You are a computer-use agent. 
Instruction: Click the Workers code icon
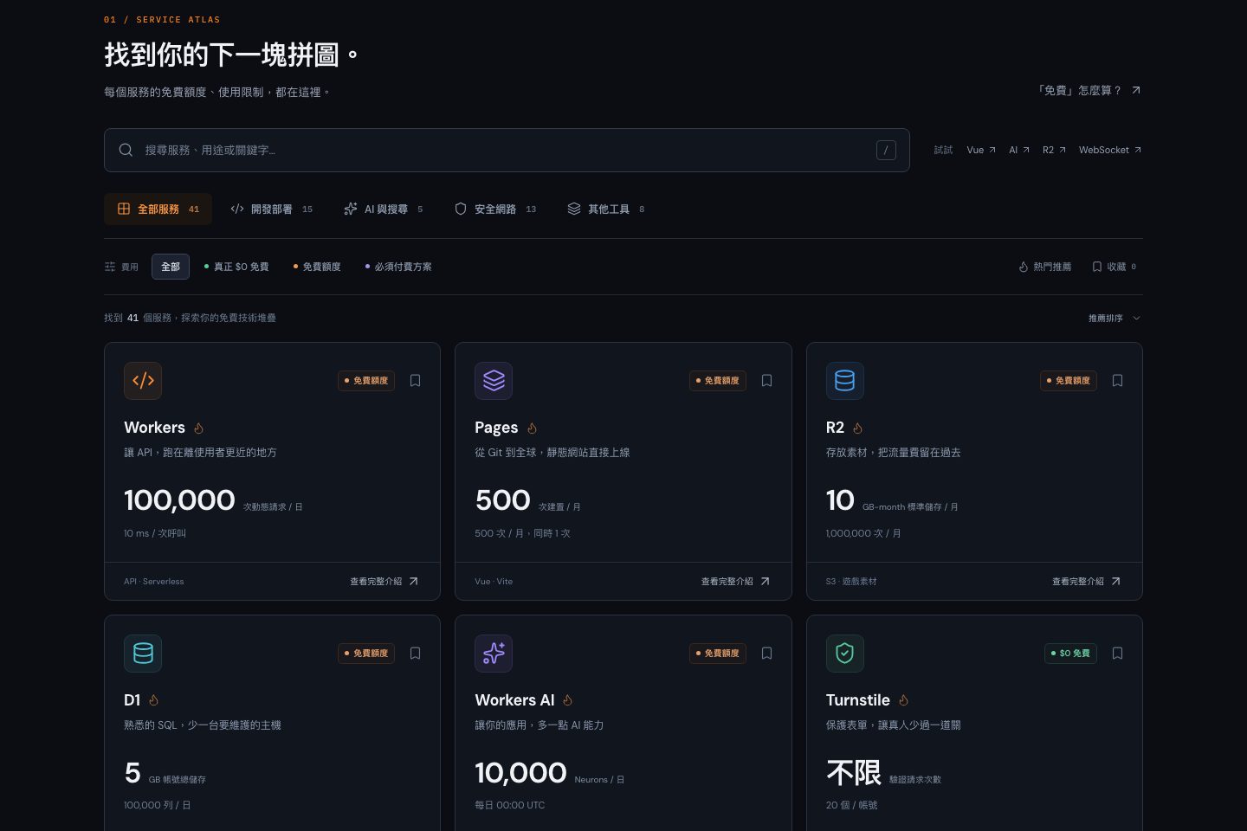tap(143, 380)
